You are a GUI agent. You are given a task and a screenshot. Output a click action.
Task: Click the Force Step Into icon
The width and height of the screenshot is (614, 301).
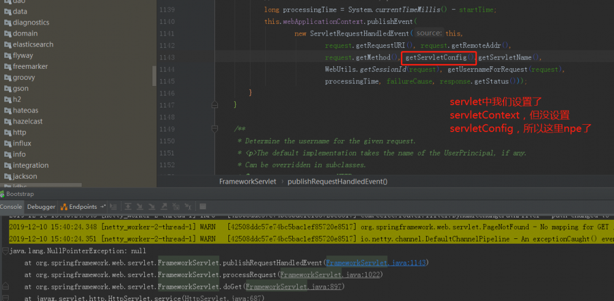click(x=152, y=206)
